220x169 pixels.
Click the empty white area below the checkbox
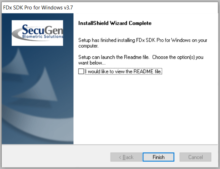pos(146,110)
